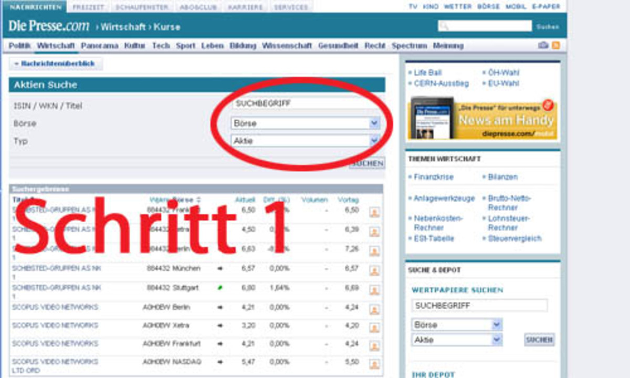Click depot icon for Scopus Video Berlin row
Viewport: 630px width, 378px height.
[x=374, y=310]
